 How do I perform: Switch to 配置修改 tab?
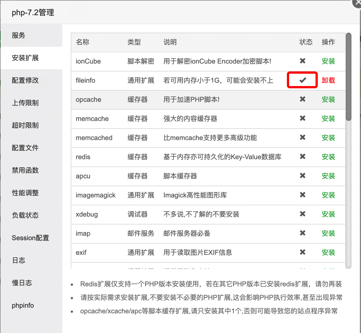[x=25, y=80]
